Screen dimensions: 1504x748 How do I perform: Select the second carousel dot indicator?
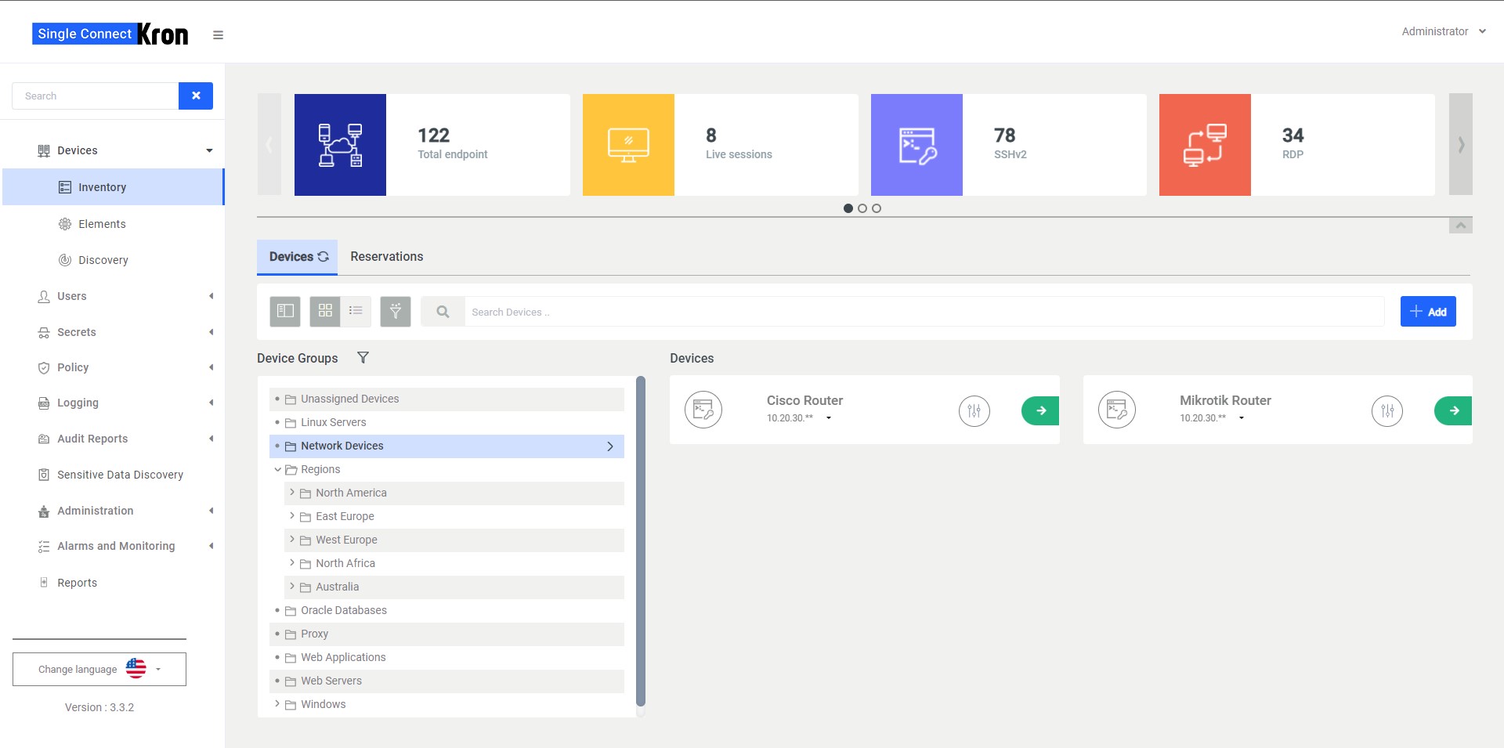[x=862, y=208]
